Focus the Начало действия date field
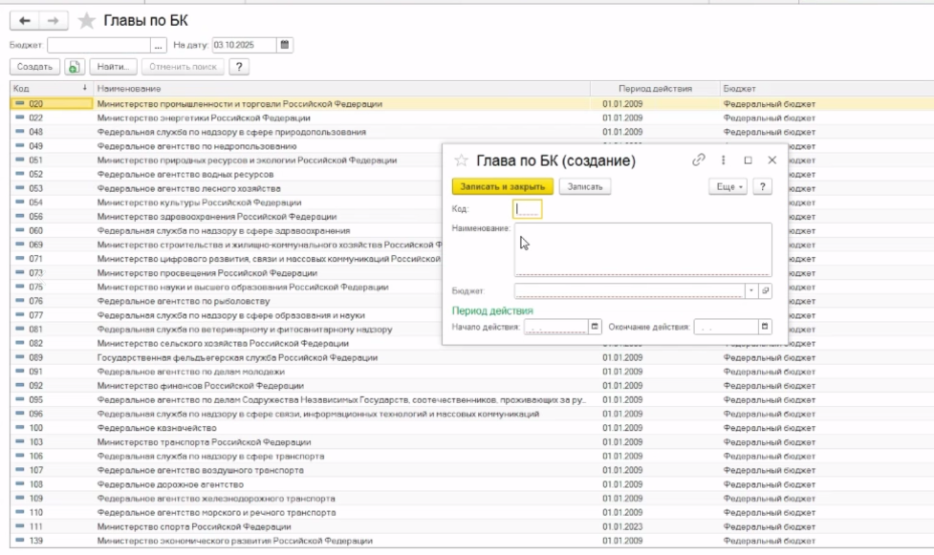The height and width of the screenshot is (555, 934). (x=556, y=327)
